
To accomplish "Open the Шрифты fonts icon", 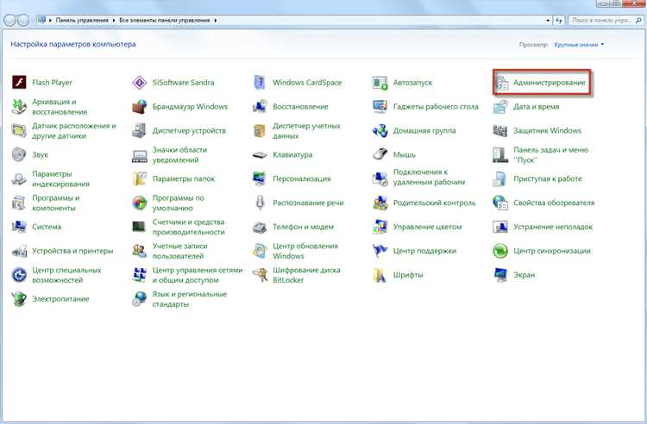I will tap(380, 275).
